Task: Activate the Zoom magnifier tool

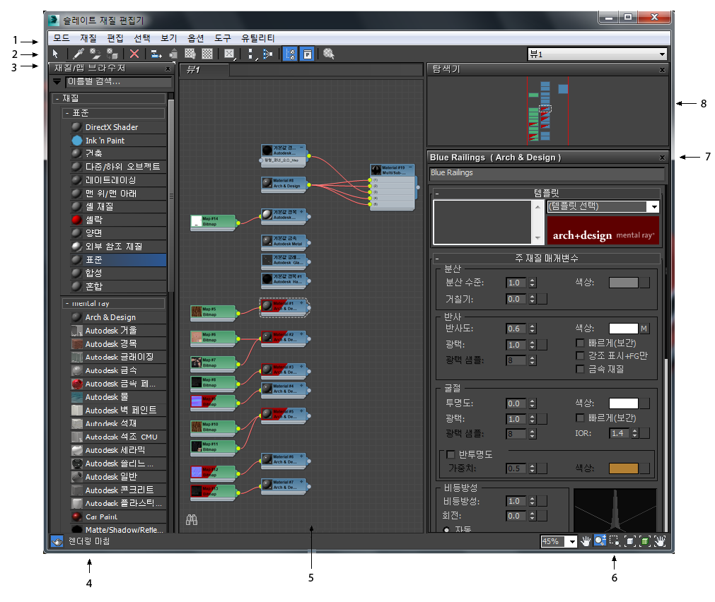Action: point(600,541)
